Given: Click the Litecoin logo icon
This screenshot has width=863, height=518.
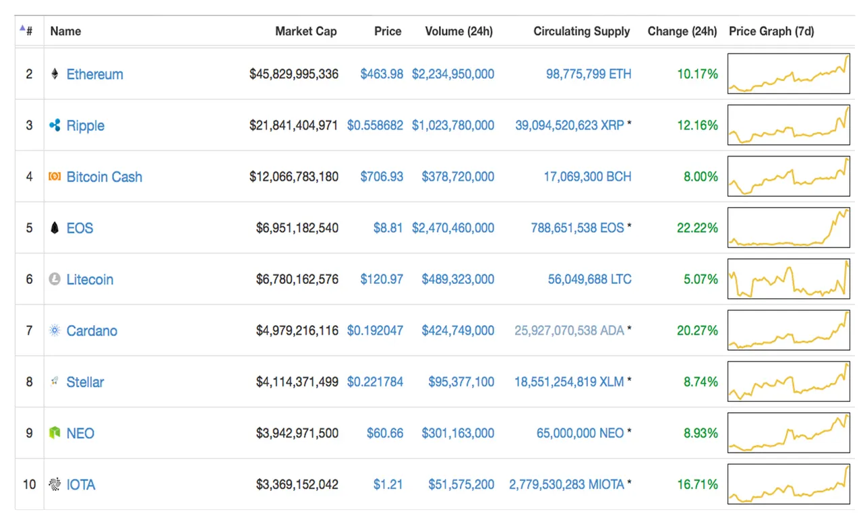Looking at the screenshot, I should pyautogui.click(x=55, y=279).
